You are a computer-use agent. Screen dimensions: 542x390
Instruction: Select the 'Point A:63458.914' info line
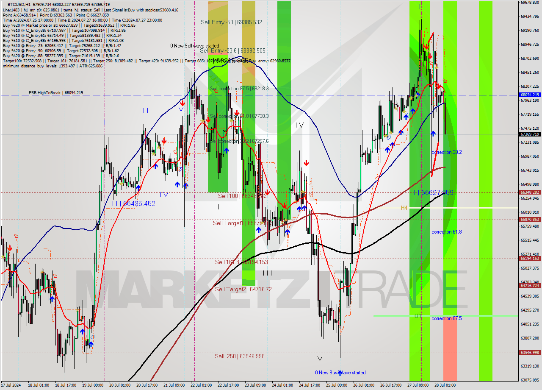[x=55, y=15]
